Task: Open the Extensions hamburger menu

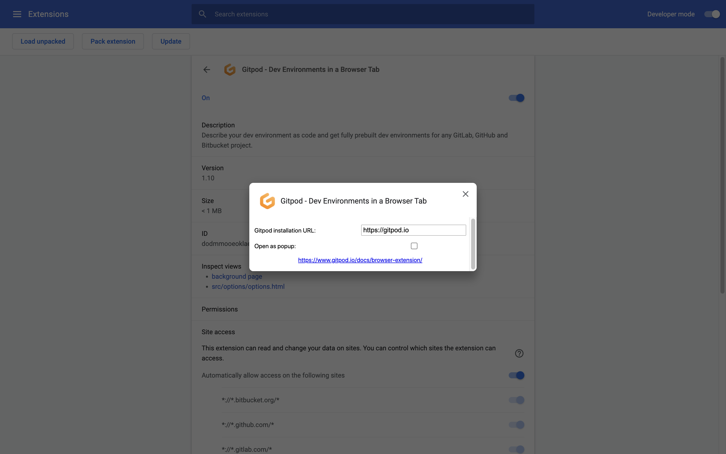Action: [17, 14]
